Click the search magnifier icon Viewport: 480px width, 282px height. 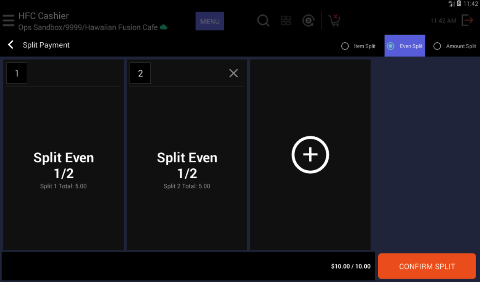point(263,21)
